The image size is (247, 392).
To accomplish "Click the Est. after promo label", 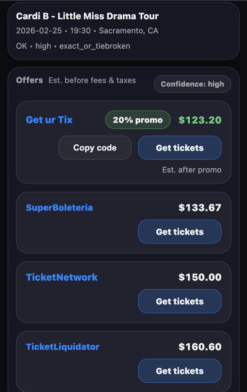I will pyautogui.click(x=192, y=170).
